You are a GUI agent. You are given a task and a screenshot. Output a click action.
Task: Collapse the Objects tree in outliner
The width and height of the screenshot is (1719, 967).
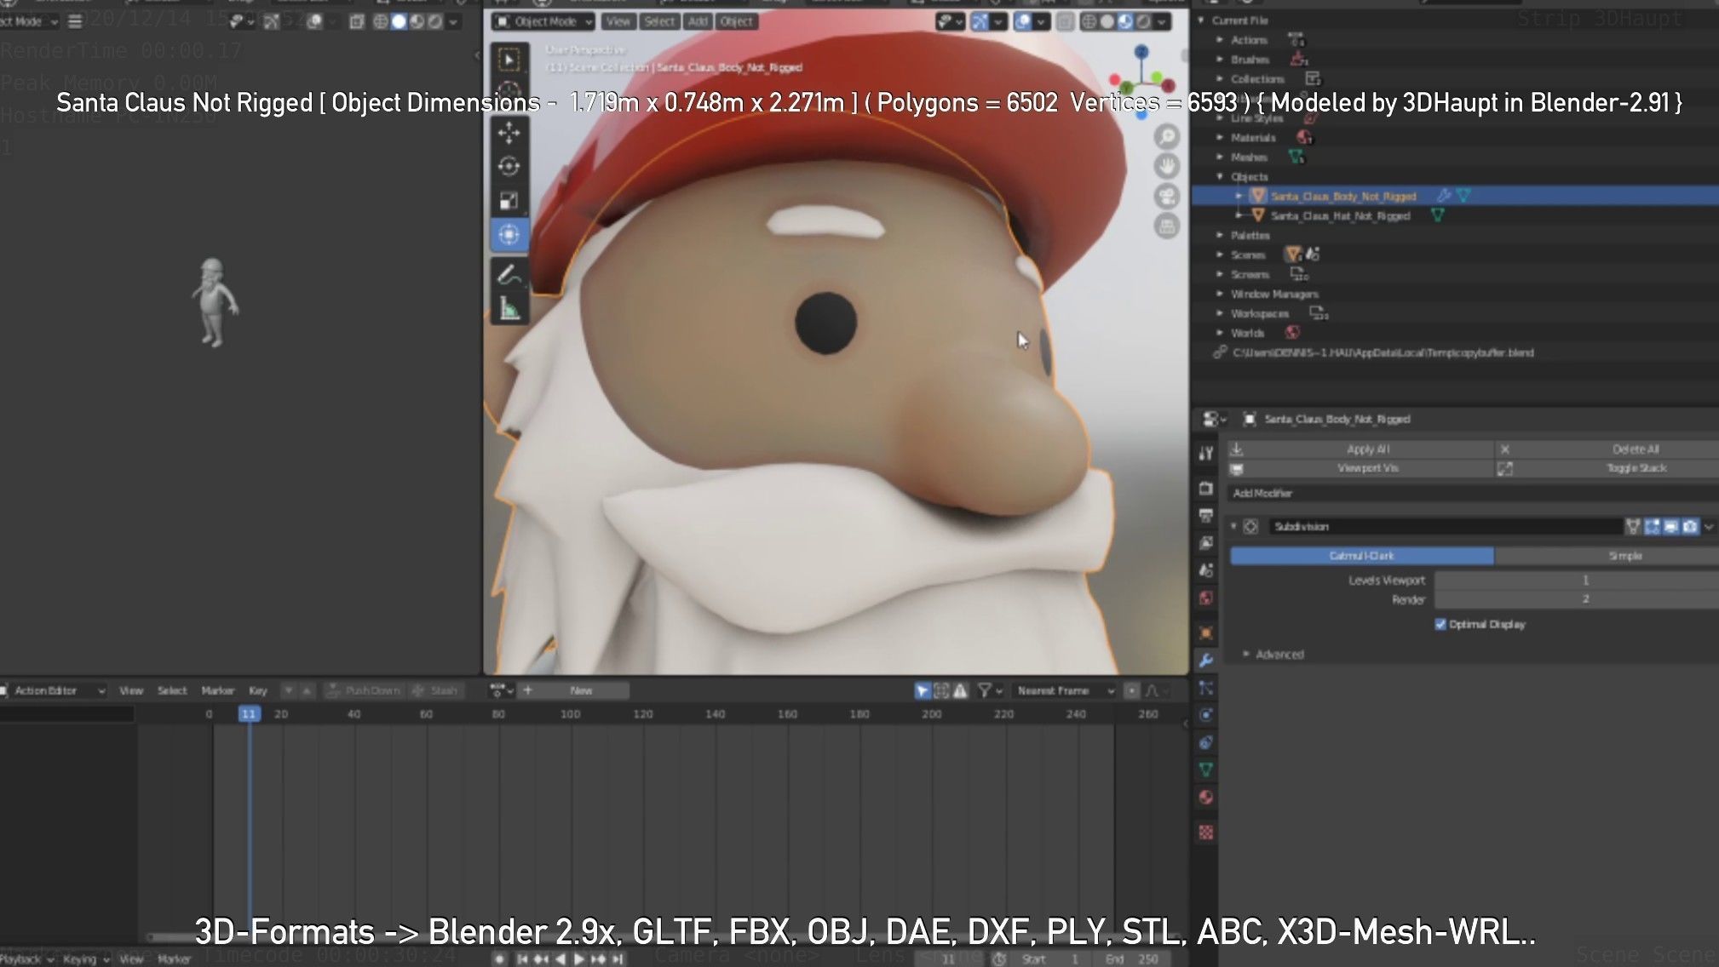1220,176
